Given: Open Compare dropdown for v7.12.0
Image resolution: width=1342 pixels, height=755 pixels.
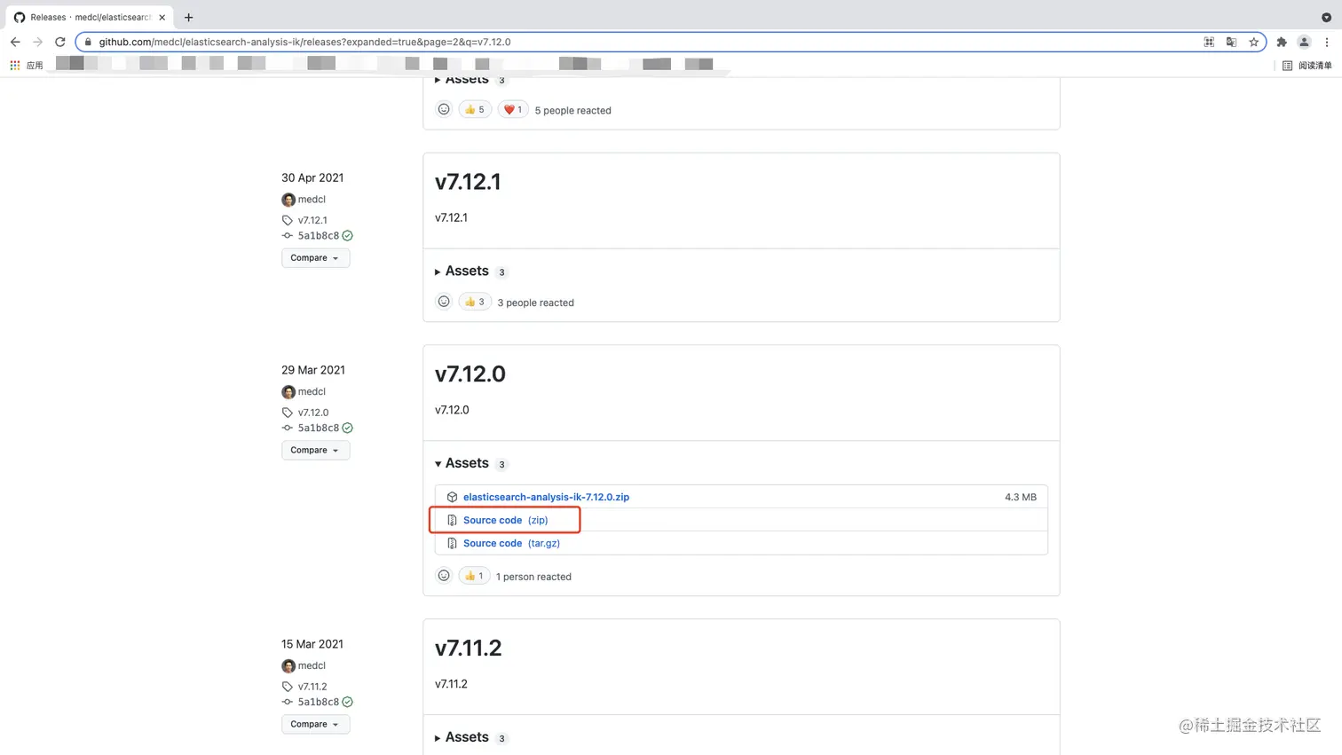Looking at the screenshot, I should [x=315, y=450].
